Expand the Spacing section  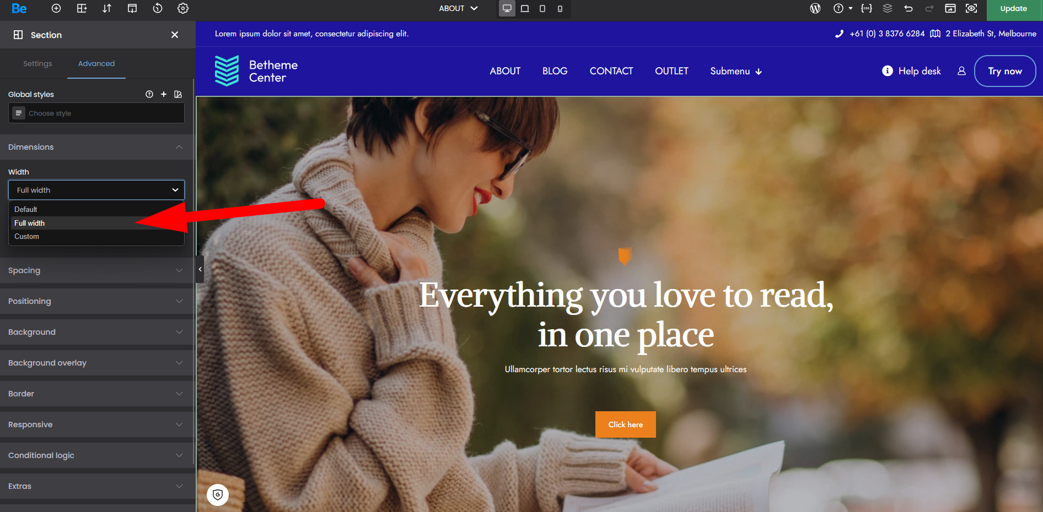pyautogui.click(x=96, y=270)
